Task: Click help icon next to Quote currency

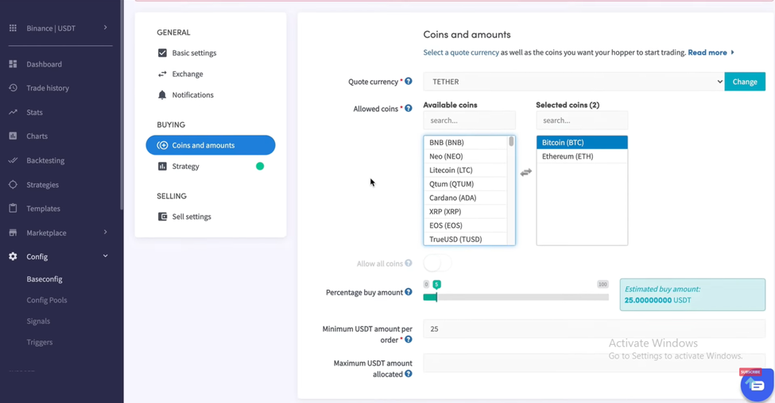Action: coord(409,82)
